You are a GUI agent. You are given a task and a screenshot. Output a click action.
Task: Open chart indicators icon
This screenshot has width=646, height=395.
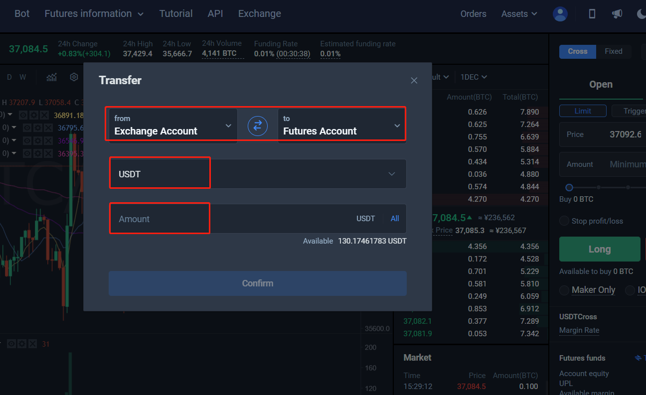(x=51, y=77)
